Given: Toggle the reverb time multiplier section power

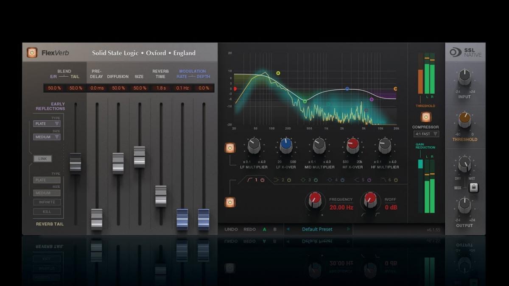Looking at the screenshot, I should 229,148.
